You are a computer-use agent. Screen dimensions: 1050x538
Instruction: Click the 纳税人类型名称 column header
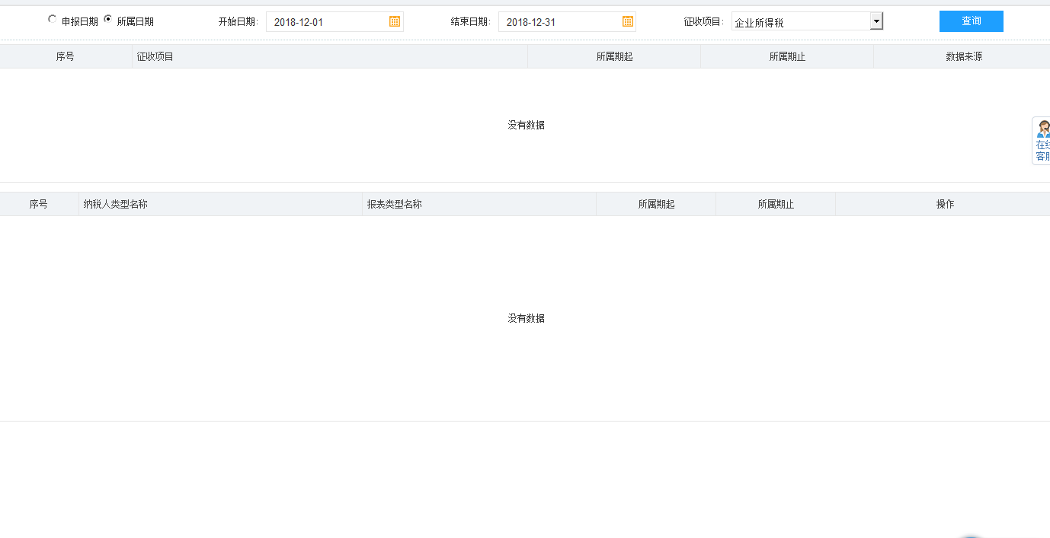(x=116, y=204)
